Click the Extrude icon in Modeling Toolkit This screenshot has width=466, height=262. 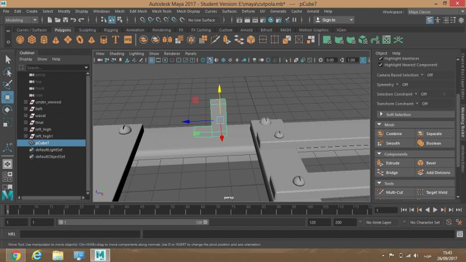coord(380,163)
